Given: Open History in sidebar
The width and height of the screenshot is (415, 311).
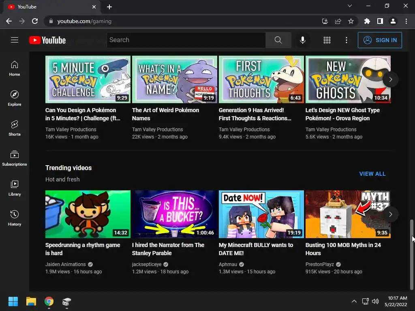Looking at the screenshot, I should pos(15,218).
